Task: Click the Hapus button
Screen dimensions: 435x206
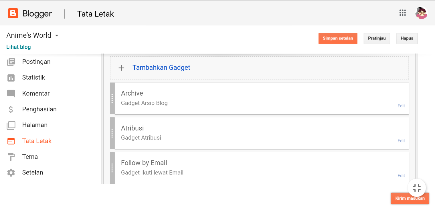Action: coord(407,38)
